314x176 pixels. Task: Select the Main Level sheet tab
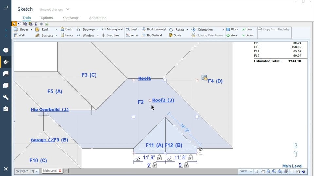click(x=50, y=171)
